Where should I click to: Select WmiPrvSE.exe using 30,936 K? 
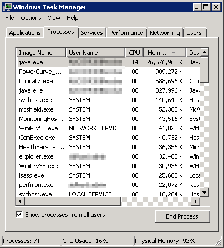point(108,166)
